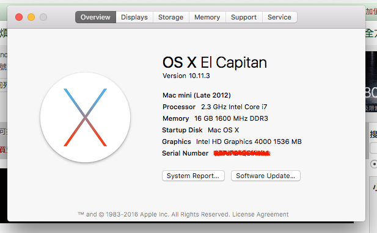Click the OS X El Capitan logo
The image size is (377, 233).
85,117
